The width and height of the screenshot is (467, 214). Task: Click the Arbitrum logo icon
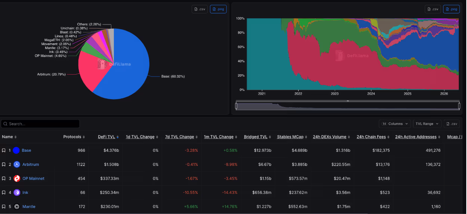(x=16, y=164)
